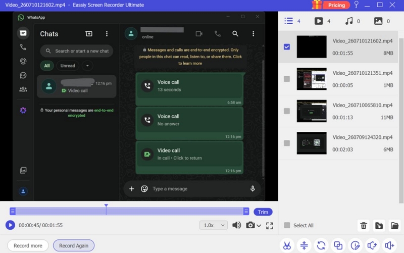This screenshot has width=404, height=253.
Task: Open the WhatsApp profile avatar icon
Action: [23, 191]
